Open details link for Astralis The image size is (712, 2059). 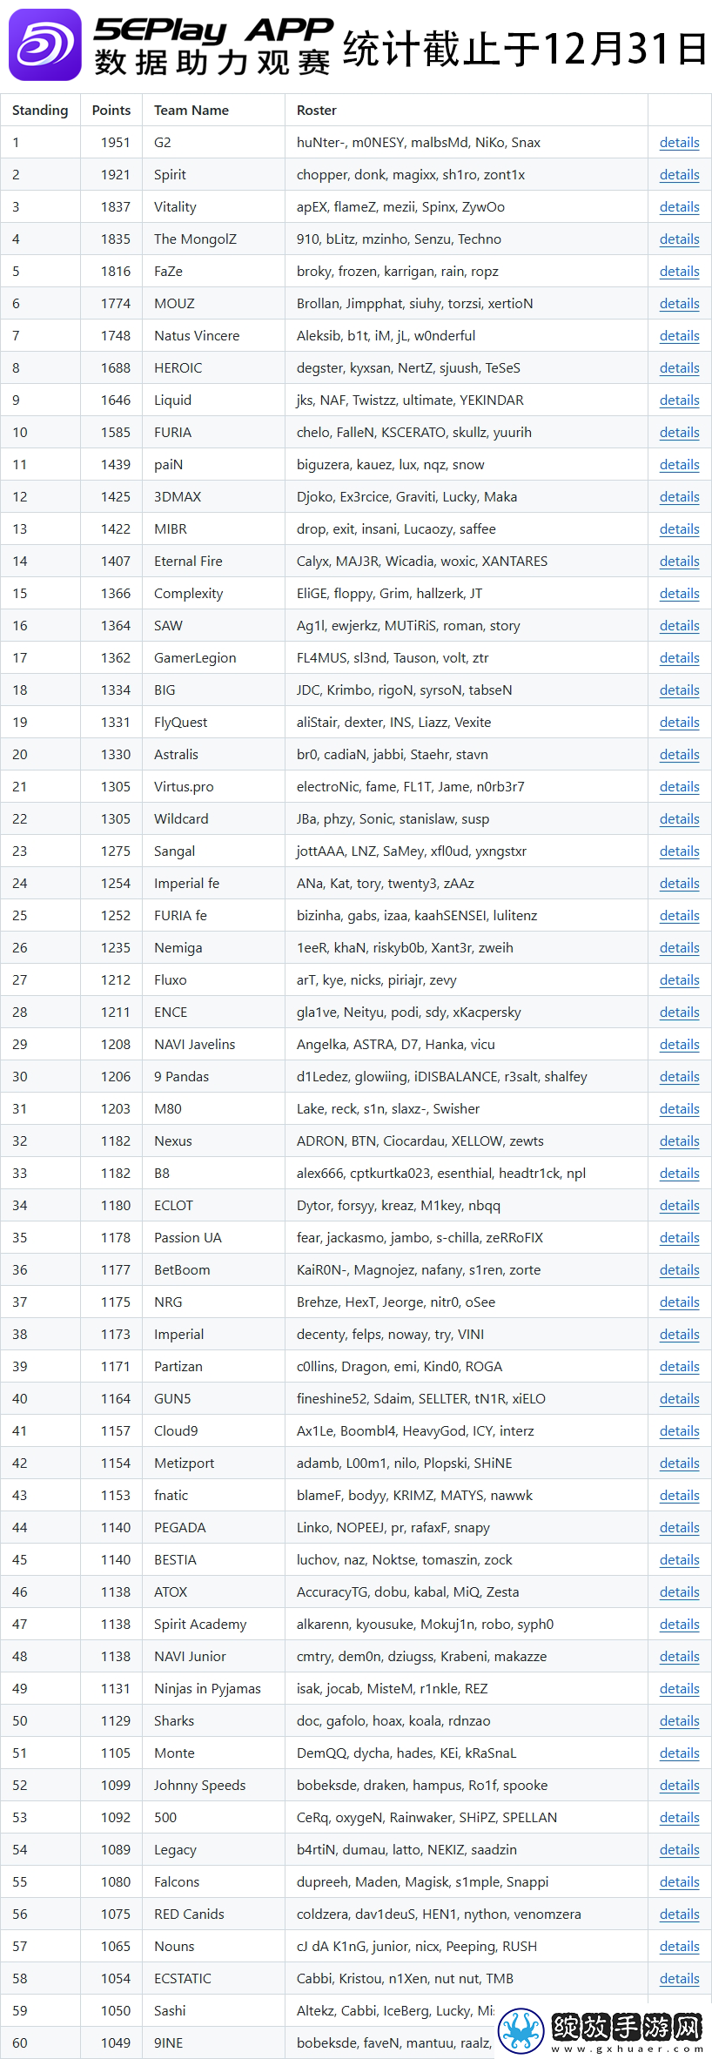pyautogui.click(x=679, y=755)
